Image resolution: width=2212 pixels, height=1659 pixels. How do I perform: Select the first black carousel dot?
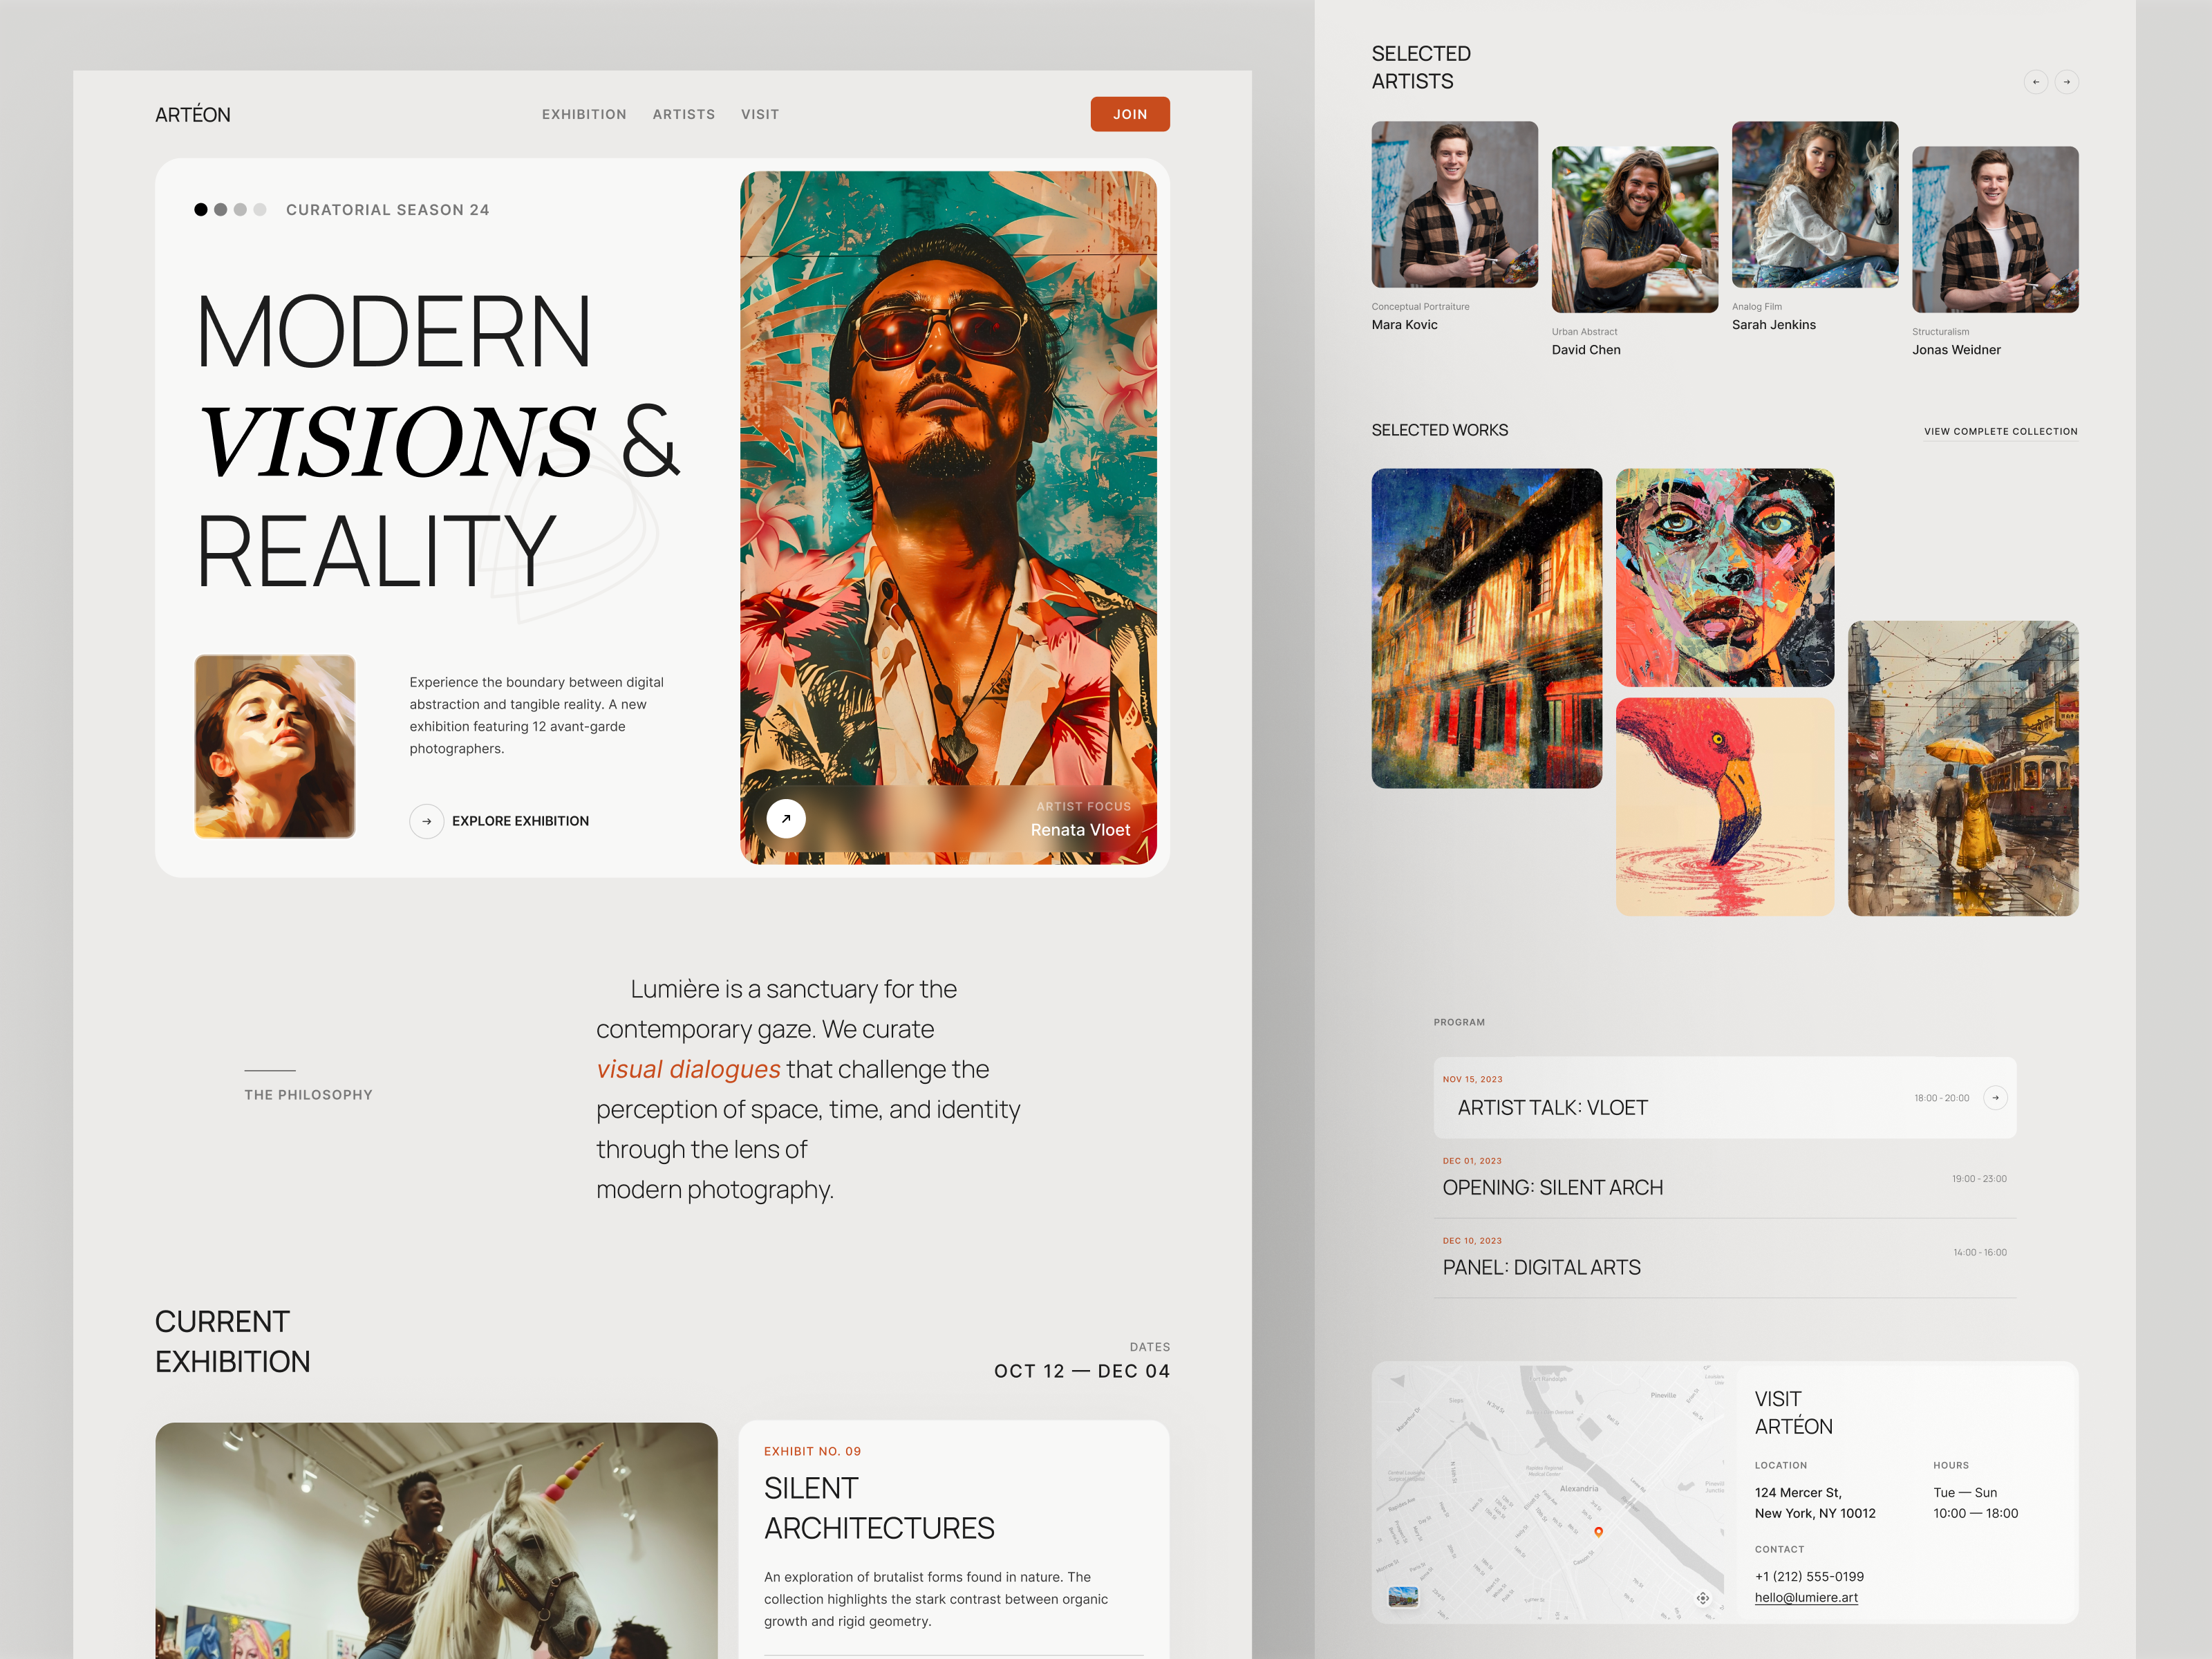point(201,210)
